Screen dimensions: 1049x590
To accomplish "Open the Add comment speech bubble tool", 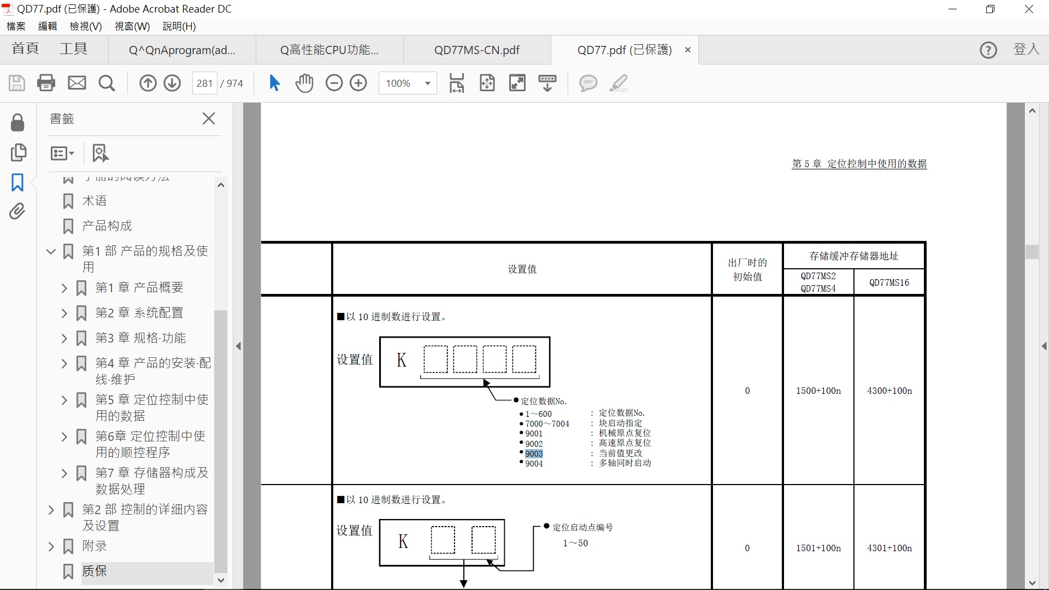I will tap(588, 83).
